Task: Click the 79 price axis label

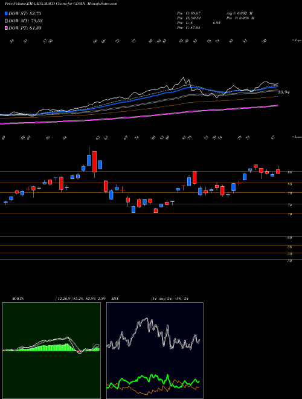Action: [x=289, y=193]
